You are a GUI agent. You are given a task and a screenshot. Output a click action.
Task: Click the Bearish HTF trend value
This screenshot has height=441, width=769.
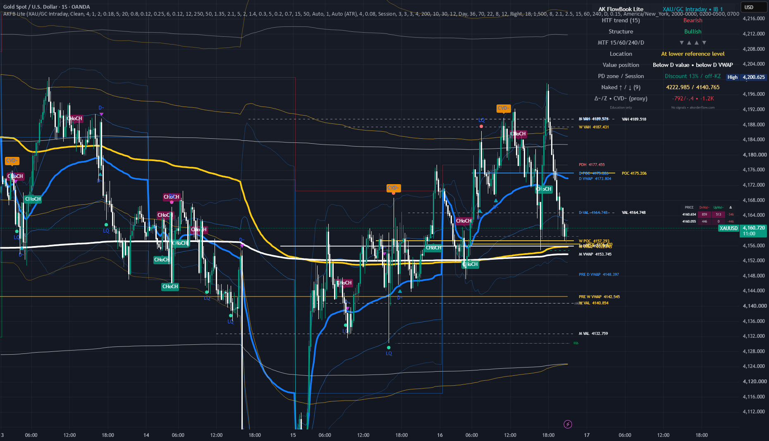click(693, 20)
